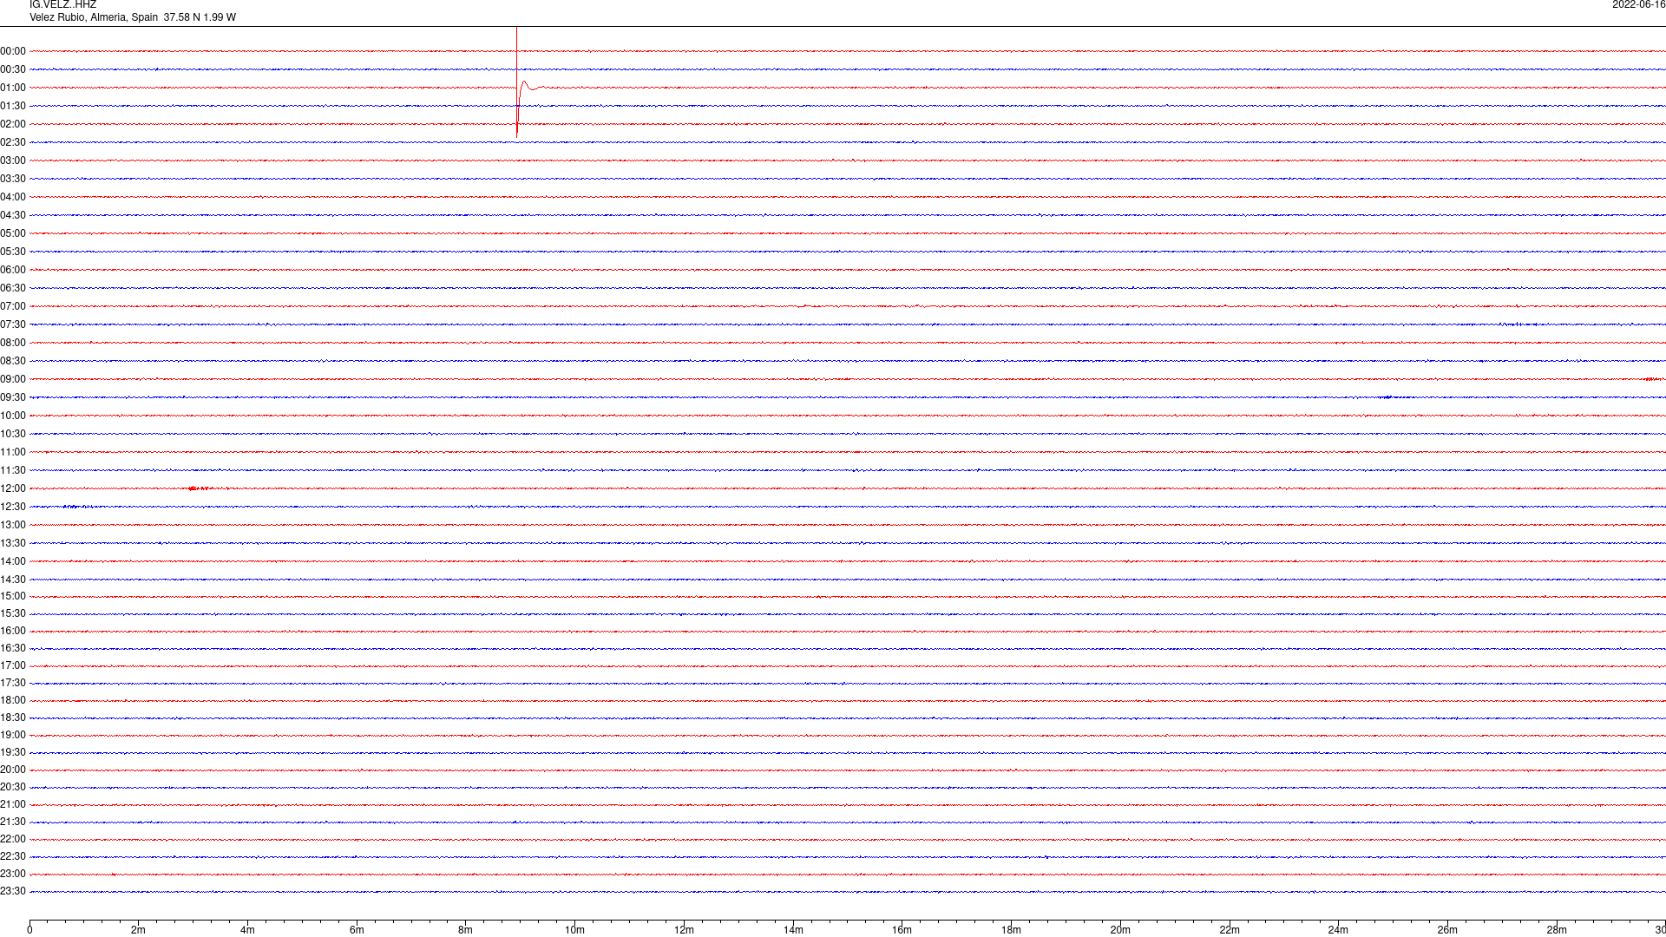Click the station code IG.VELZ..HHZ
The image size is (1666, 937).
(x=62, y=4)
